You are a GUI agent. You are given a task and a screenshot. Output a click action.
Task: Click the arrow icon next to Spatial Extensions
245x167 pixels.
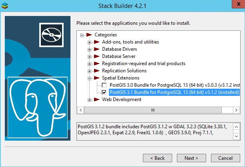pos(97,78)
